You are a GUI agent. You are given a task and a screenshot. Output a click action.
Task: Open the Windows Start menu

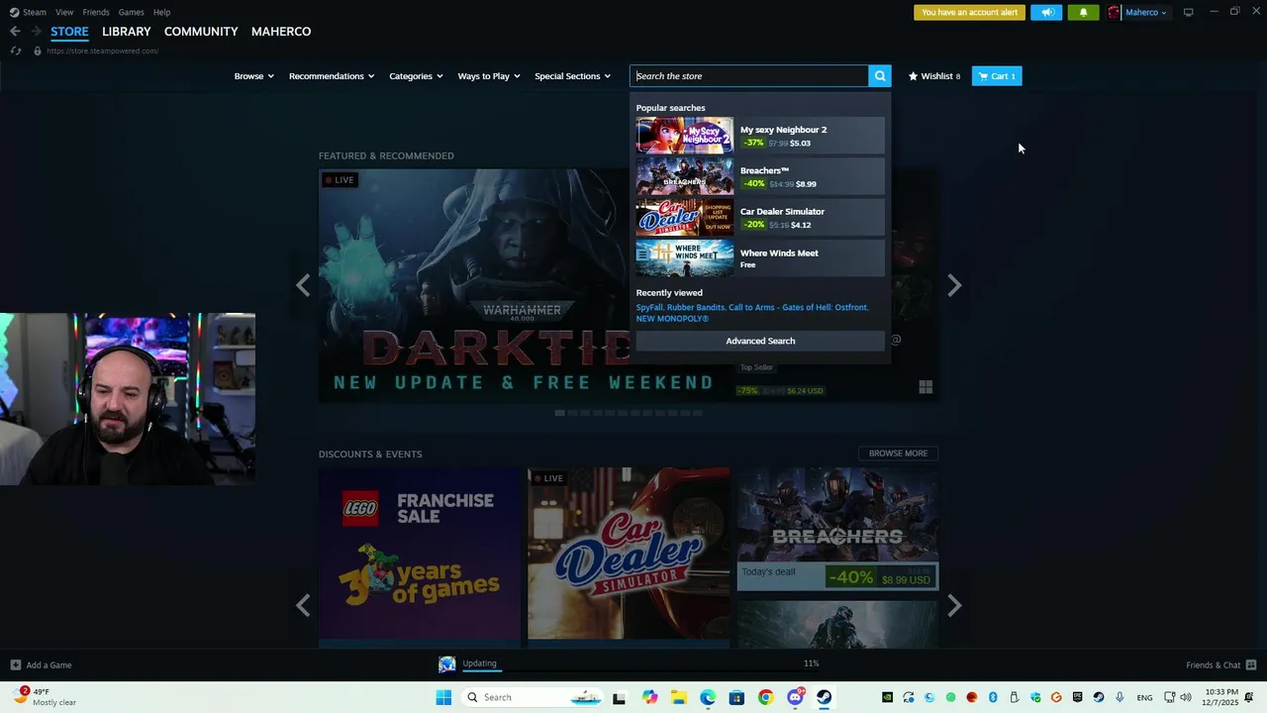[443, 697]
